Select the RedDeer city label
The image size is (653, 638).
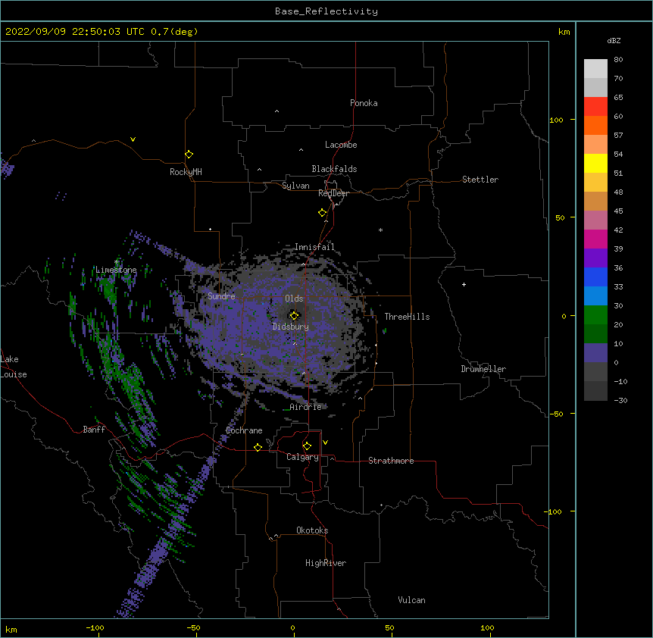click(x=333, y=193)
